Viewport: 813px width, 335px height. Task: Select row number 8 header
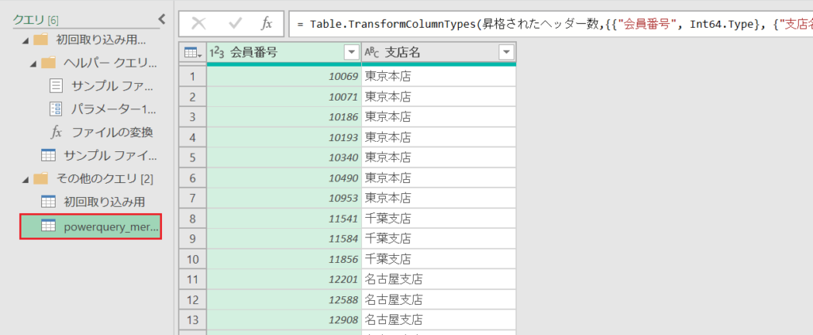193,219
